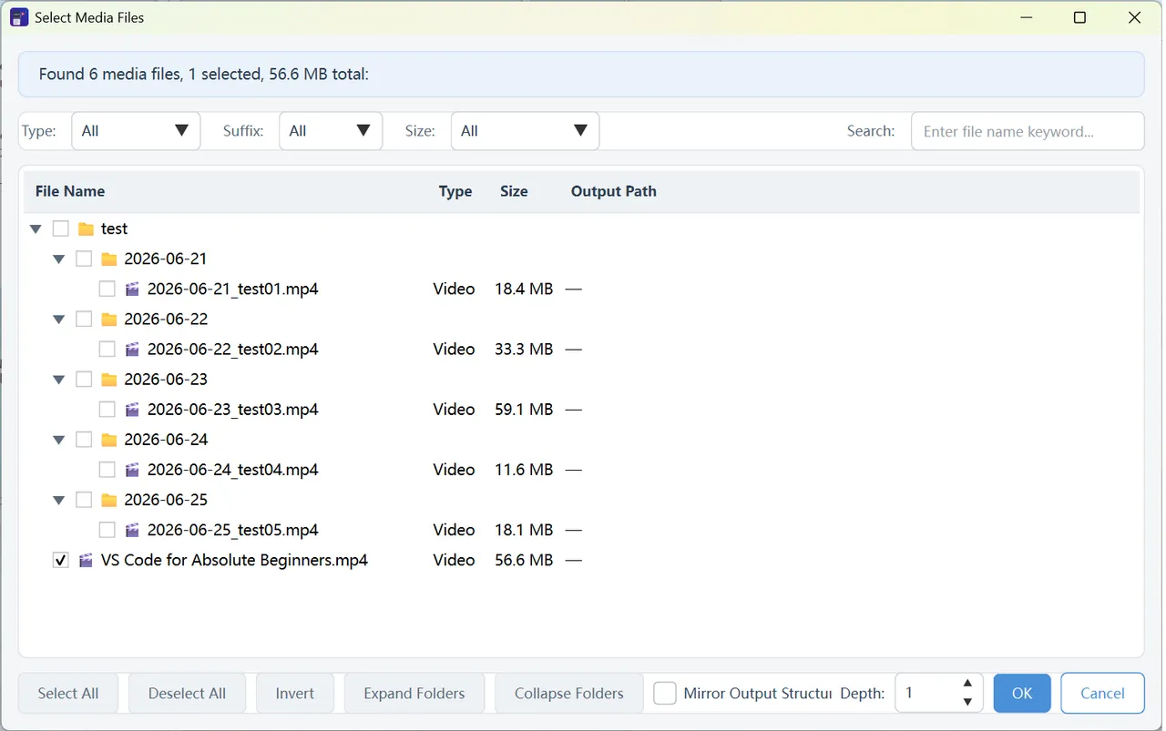Check the 2026-06-21 folder checkbox
This screenshot has width=1166, height=731.
[84, 259]
